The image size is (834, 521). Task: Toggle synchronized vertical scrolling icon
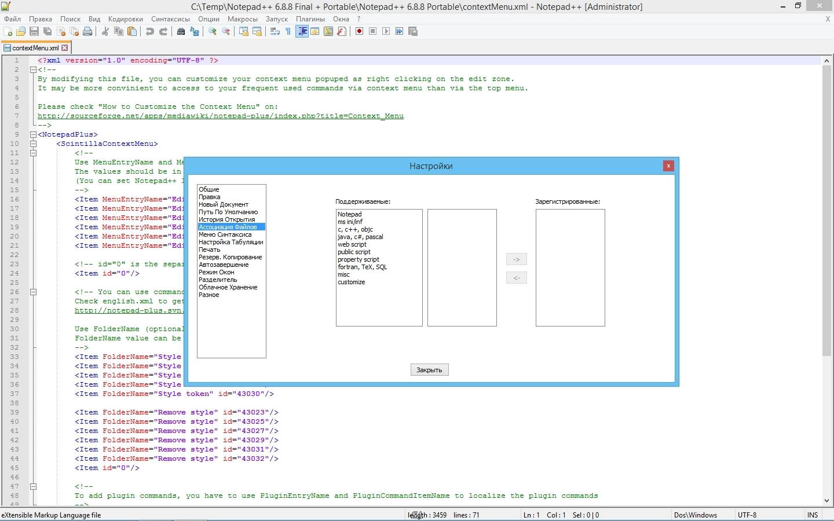coord(244,31)
